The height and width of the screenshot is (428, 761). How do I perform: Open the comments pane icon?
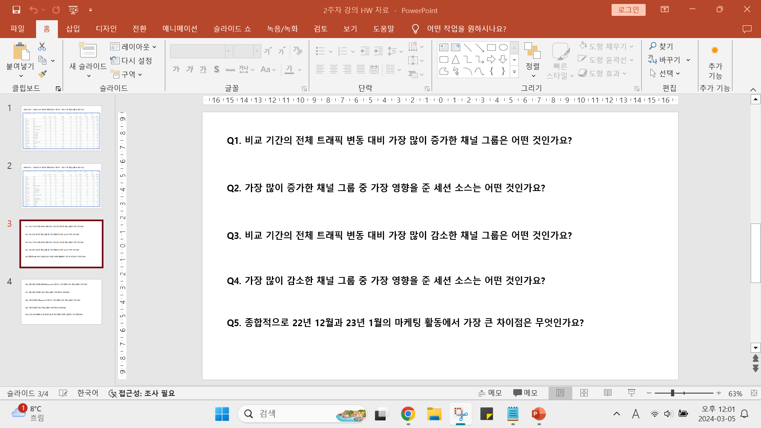pos(747,29)
